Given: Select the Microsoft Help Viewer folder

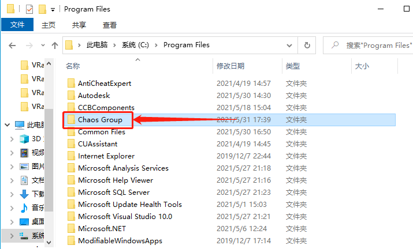Looking at the screenshot, I should pos(116,180).
